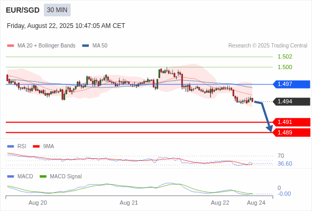Click the 1.489 red target tag
Viewport: 312px width, 211px height.
tap(291, 132)
